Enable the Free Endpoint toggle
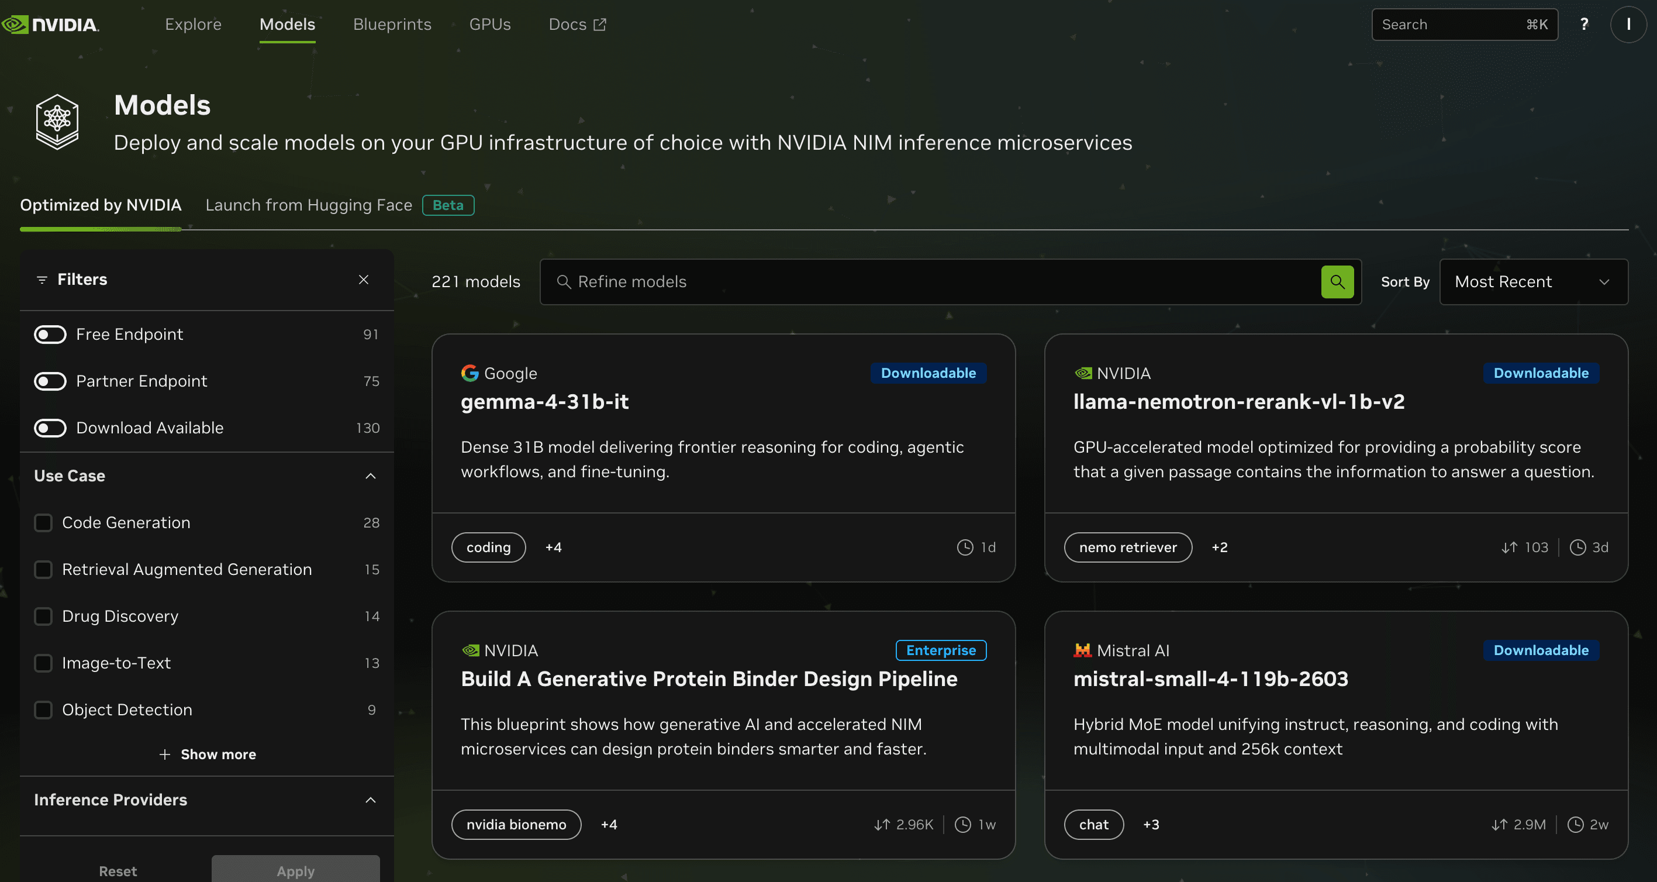Image resolution: width=1657 pixels, height=882 pixels. (x=50, y=335)
